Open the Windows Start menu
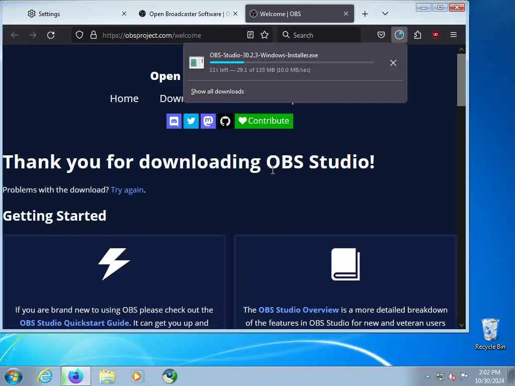The width and height of the screenshot is (515, 386). (x=14, y=376)
